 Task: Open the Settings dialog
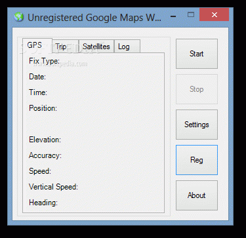click(197, 125)
